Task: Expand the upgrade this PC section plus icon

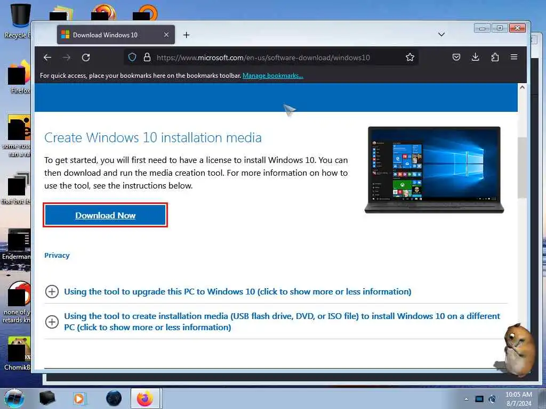Action: coord(52,291)
